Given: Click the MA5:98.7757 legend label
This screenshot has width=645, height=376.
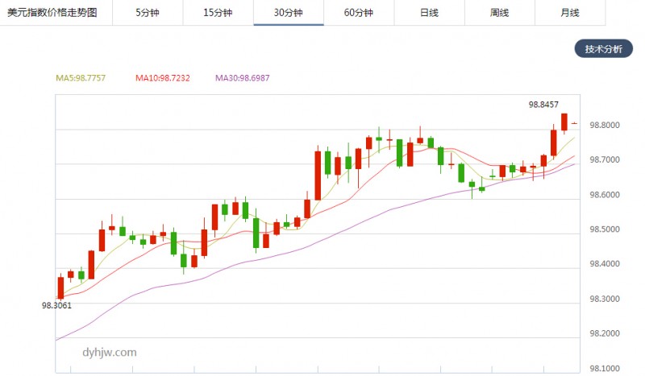Looking at the screenshot, I should (x=81, y=78).
